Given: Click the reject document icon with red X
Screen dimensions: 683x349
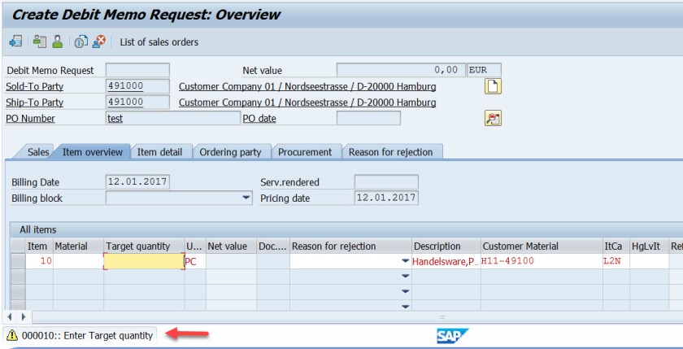Looking at the screenshot, I should coord(99,41).
